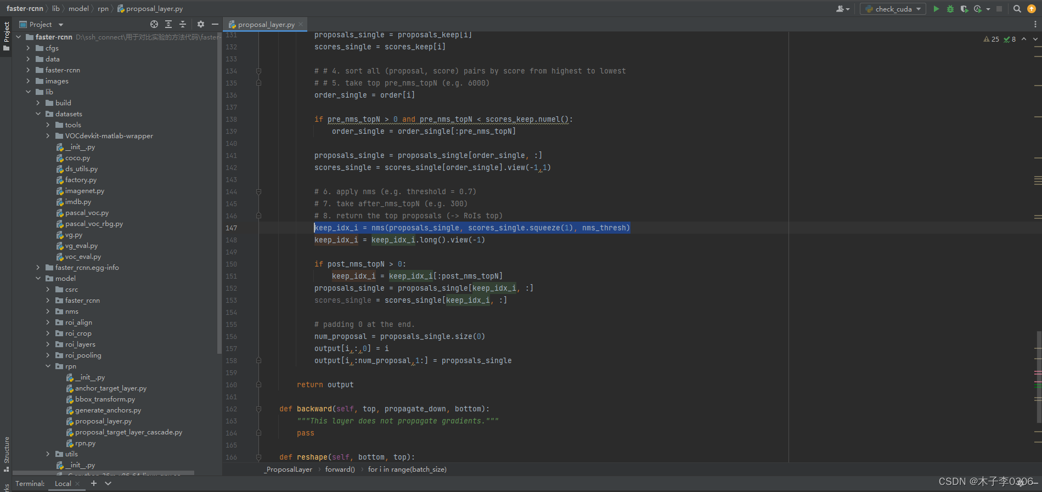This screenshot has width=1042, height=492.
Task: Collapse the rpn folder in tree
Action: pyautogui.click(x=48, y=366)
